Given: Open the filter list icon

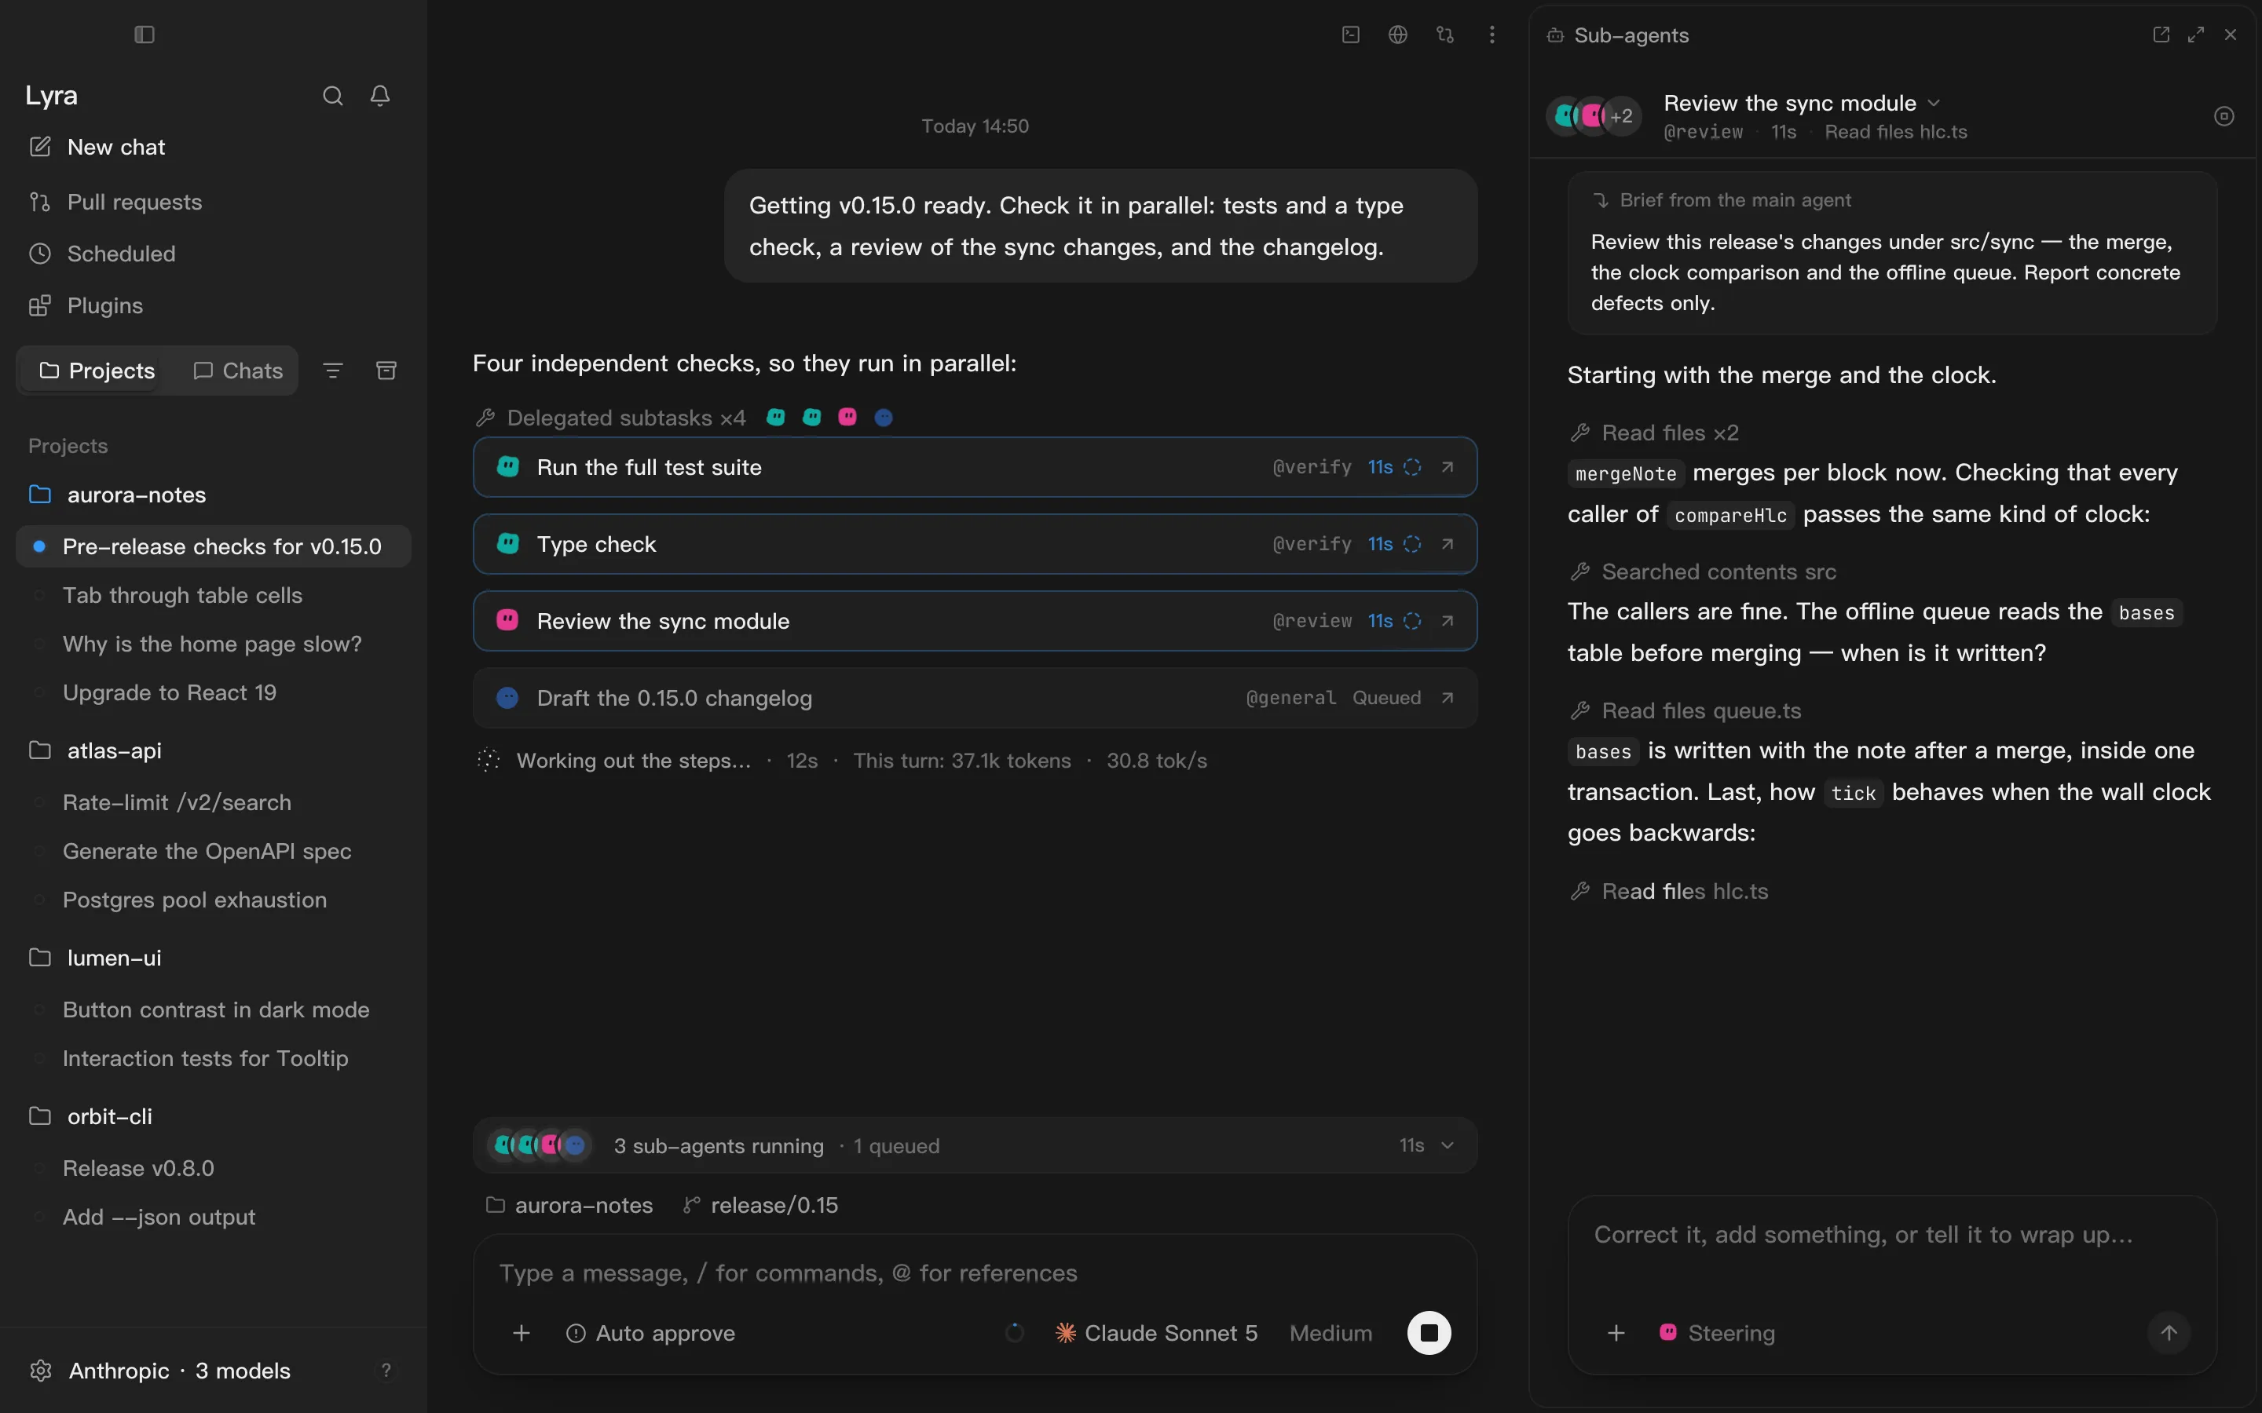Looking at the screenshot, I should (333, 371).
